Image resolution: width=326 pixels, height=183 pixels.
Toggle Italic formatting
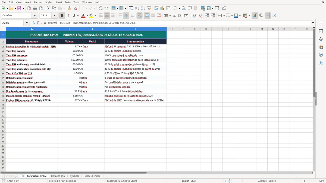pos(68,16)
